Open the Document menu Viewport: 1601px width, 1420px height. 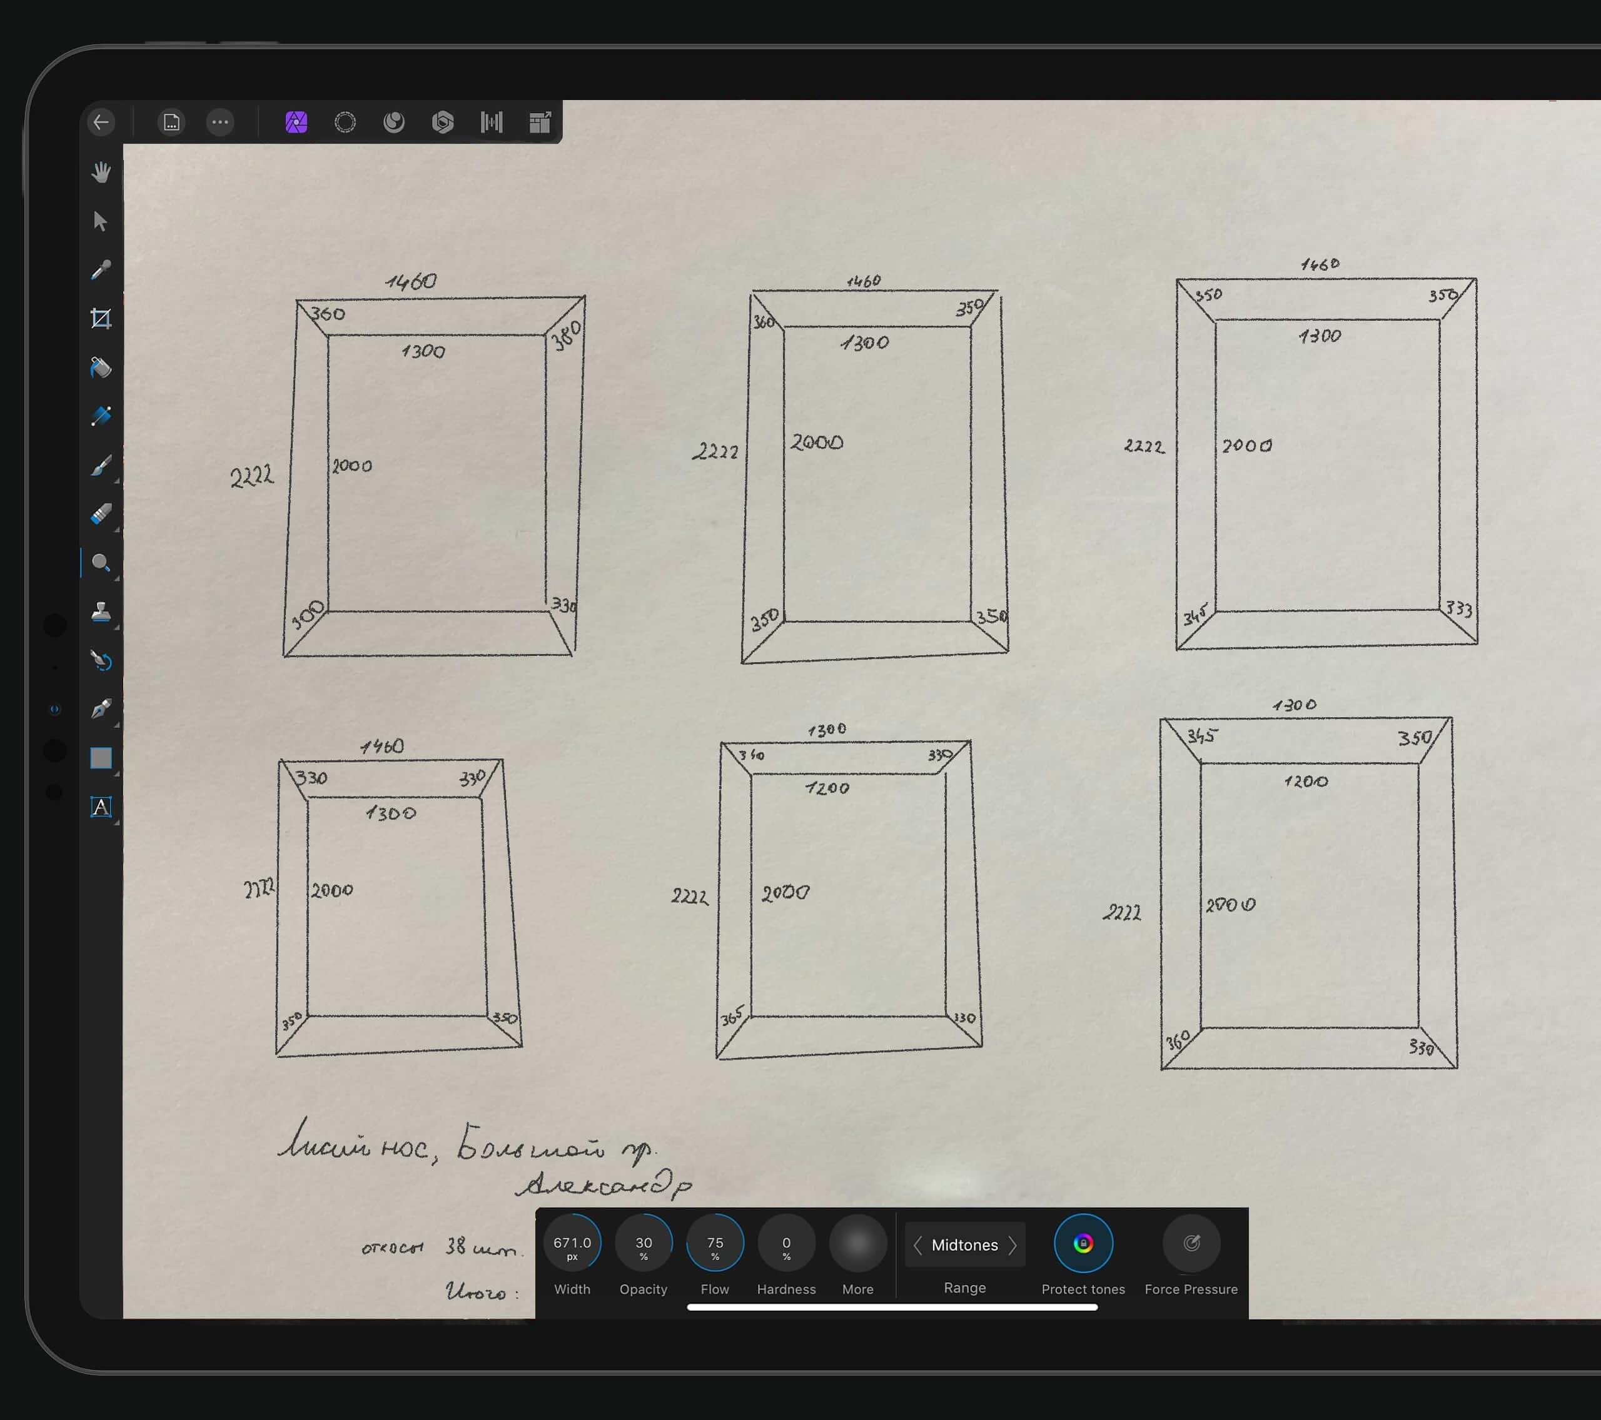(171, 122)
